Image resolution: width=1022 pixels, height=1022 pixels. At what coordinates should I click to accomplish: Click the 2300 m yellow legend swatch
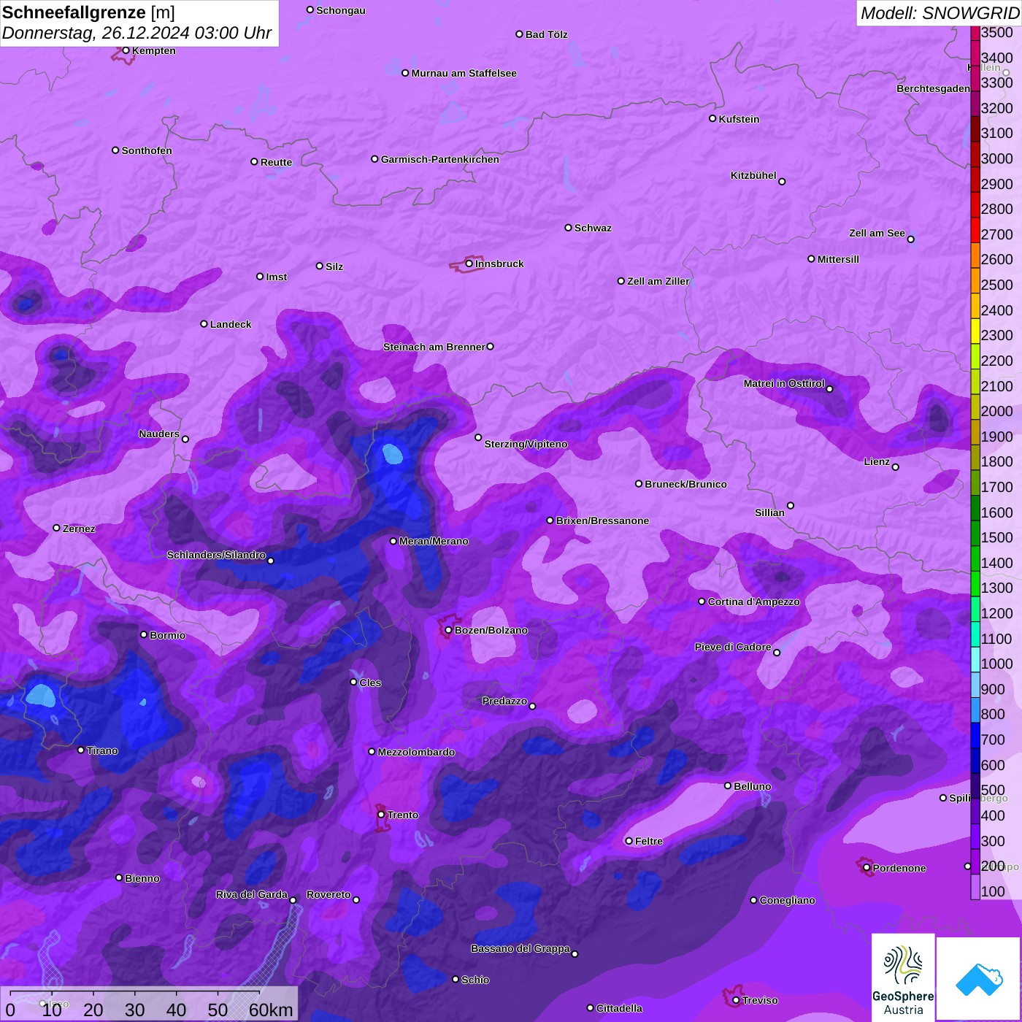(975, 331)
